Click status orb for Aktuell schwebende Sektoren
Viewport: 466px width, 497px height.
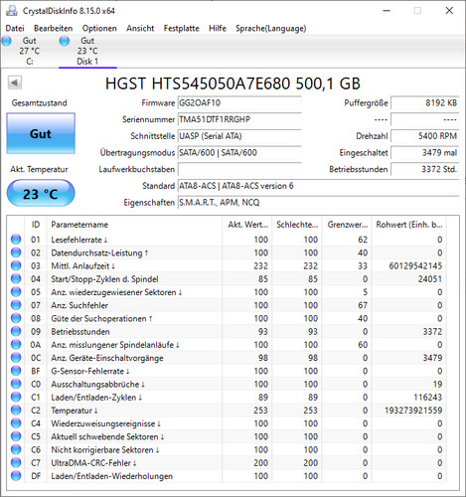click(16, 436)
